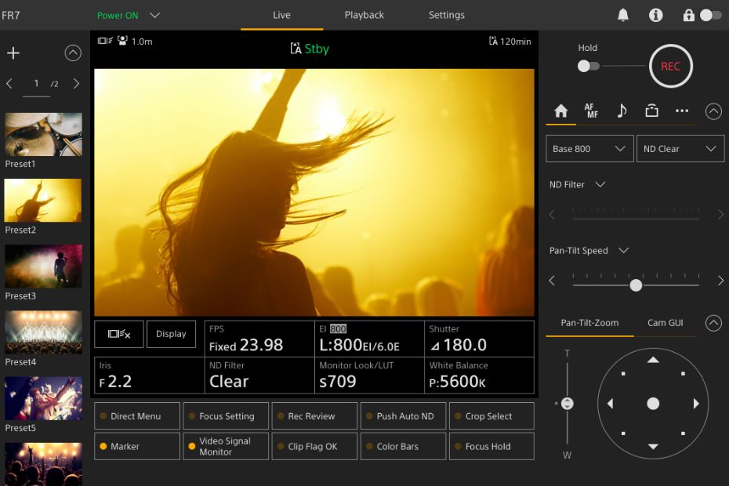
Task: Switch to the Cam GUI tab
Action: point(665,323)
